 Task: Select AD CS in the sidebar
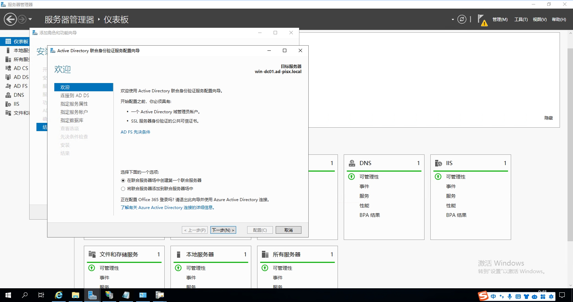(21, 68)
